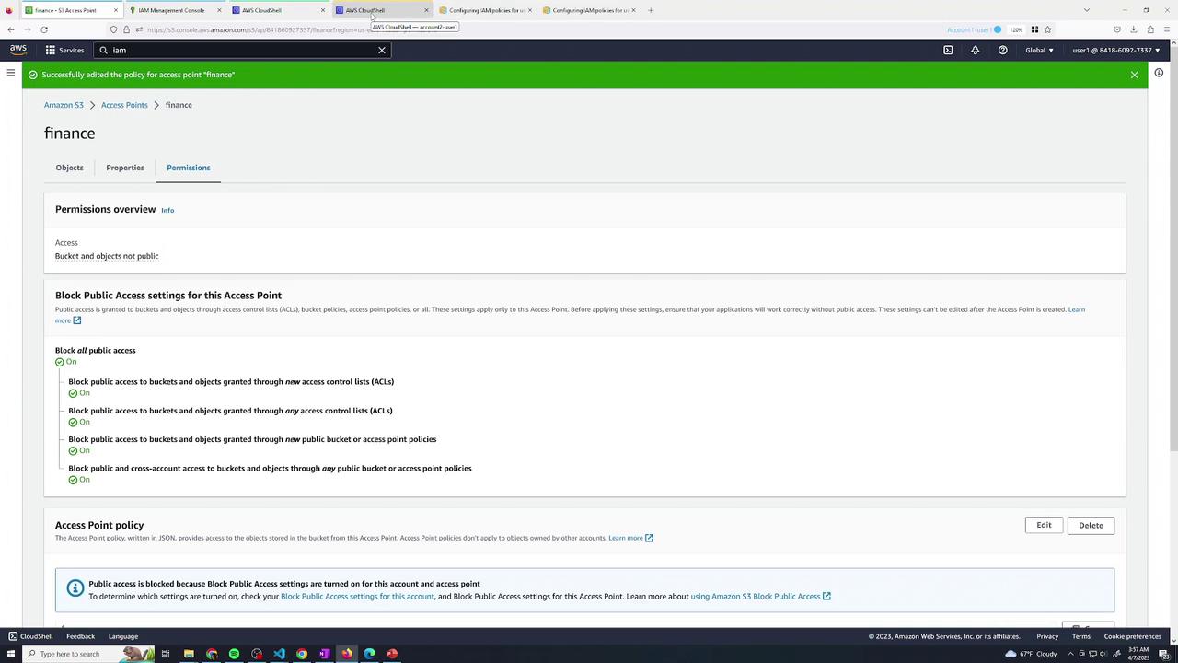
Task: Bookmark this page with the star icon
Action: [x=1047, y=29]
